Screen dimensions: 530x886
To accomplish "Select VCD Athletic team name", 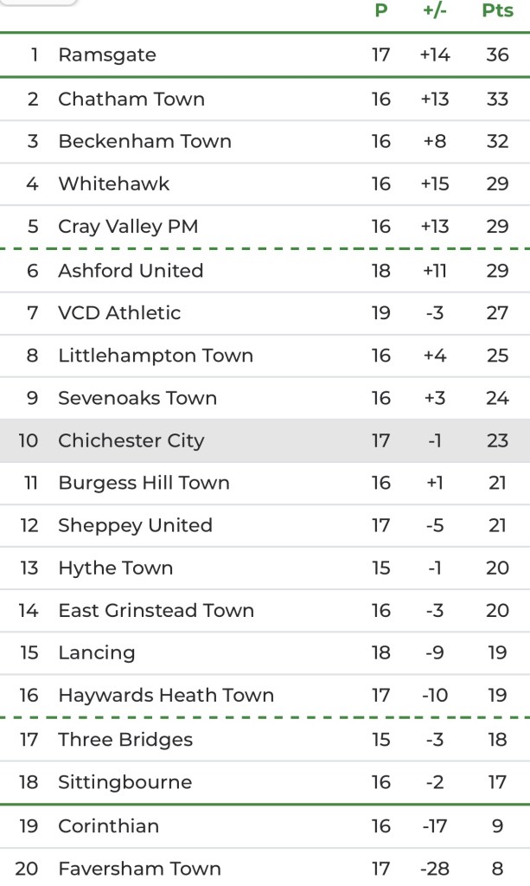I will coord(119,312).
